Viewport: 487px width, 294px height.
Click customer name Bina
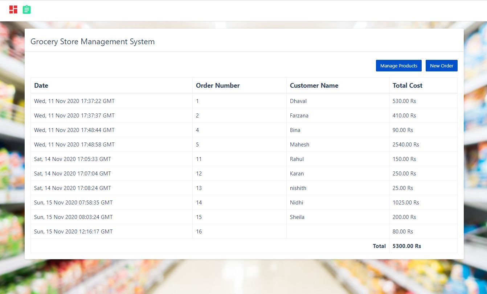pos(295,130)
